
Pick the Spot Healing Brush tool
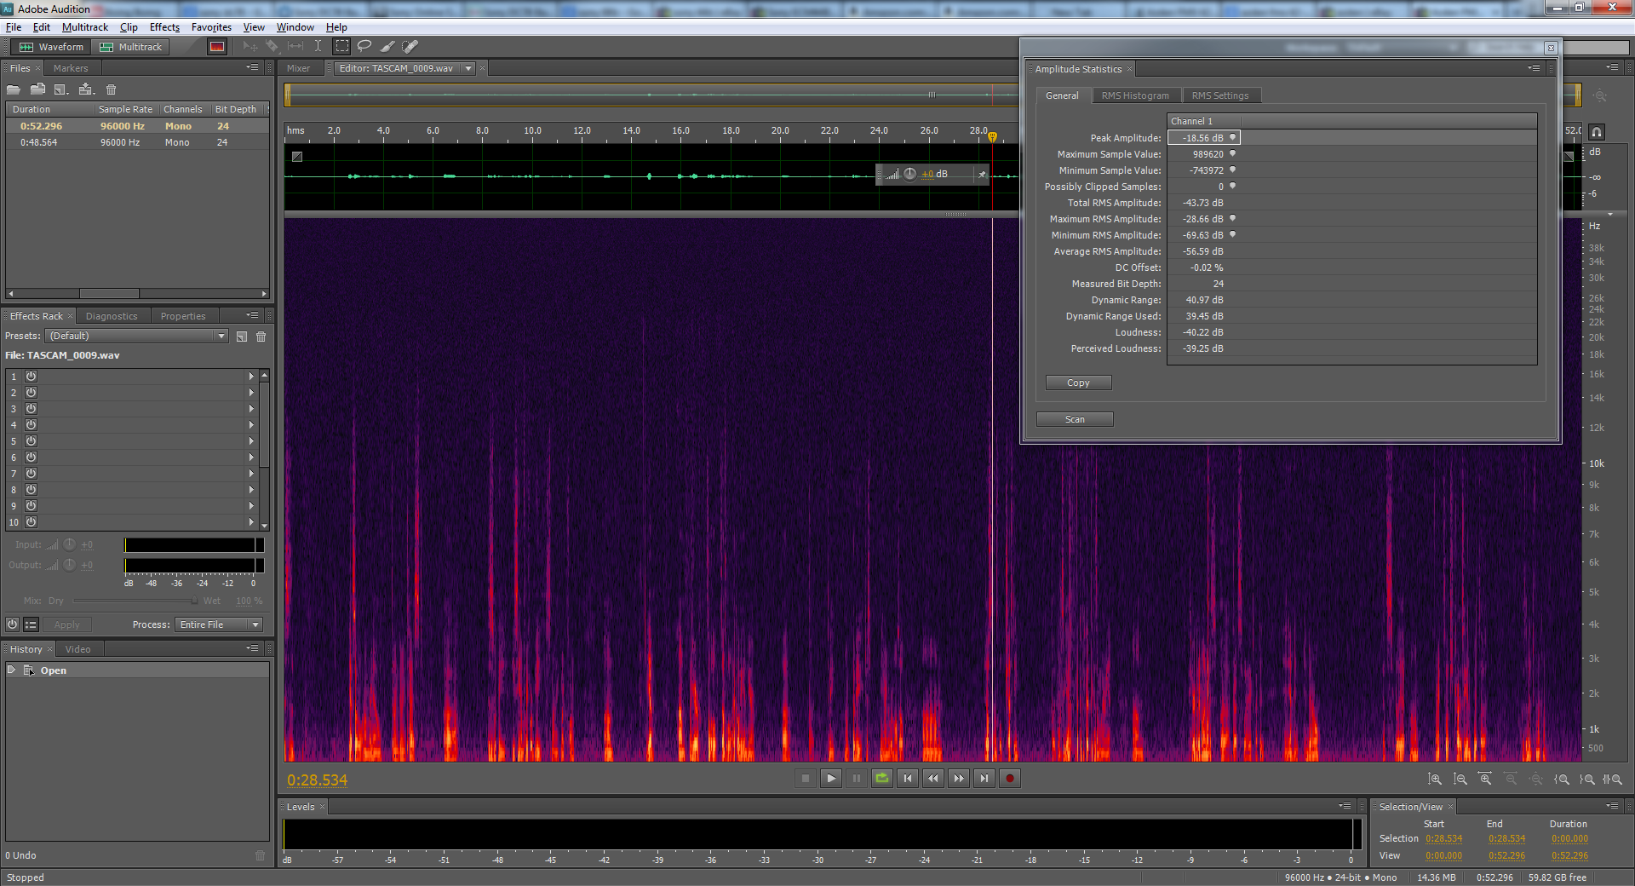coord(410,46)
